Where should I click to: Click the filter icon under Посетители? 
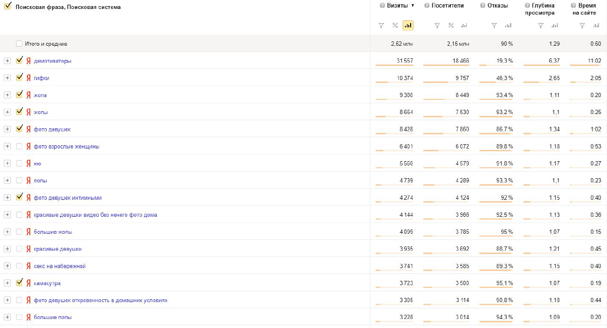437,25
